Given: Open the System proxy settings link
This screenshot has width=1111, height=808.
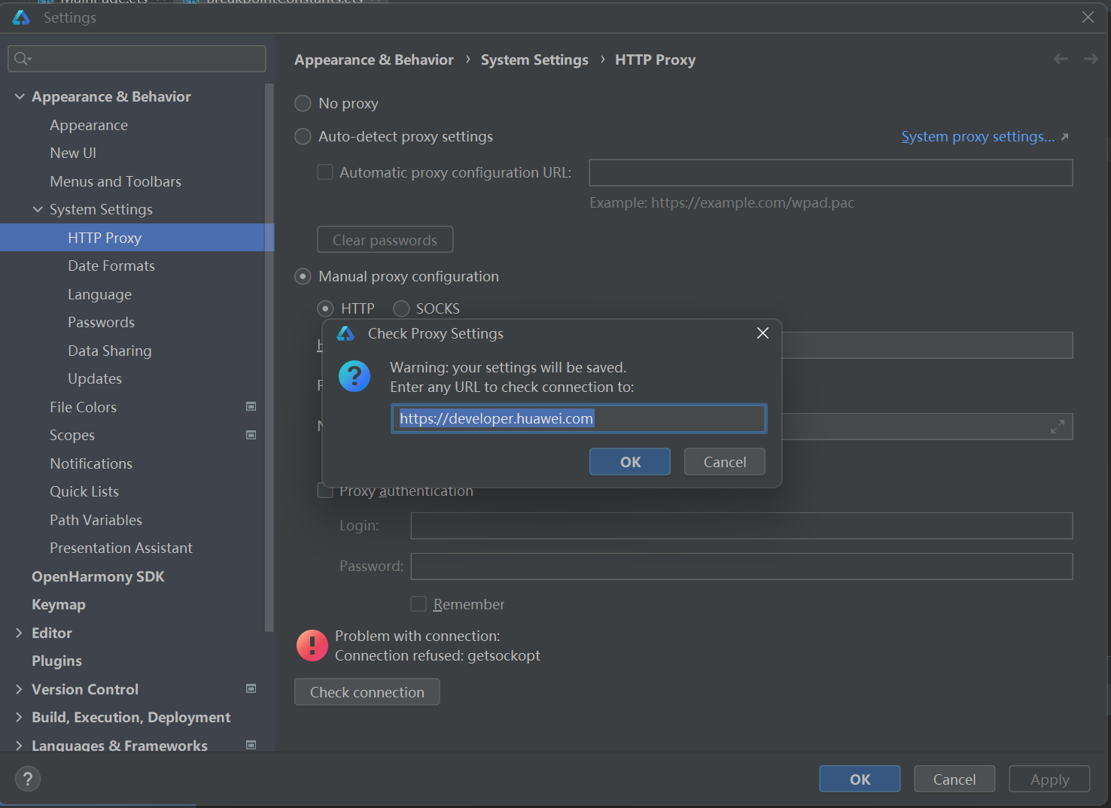Looking at the screenshot, I should [x=978, y=136].
